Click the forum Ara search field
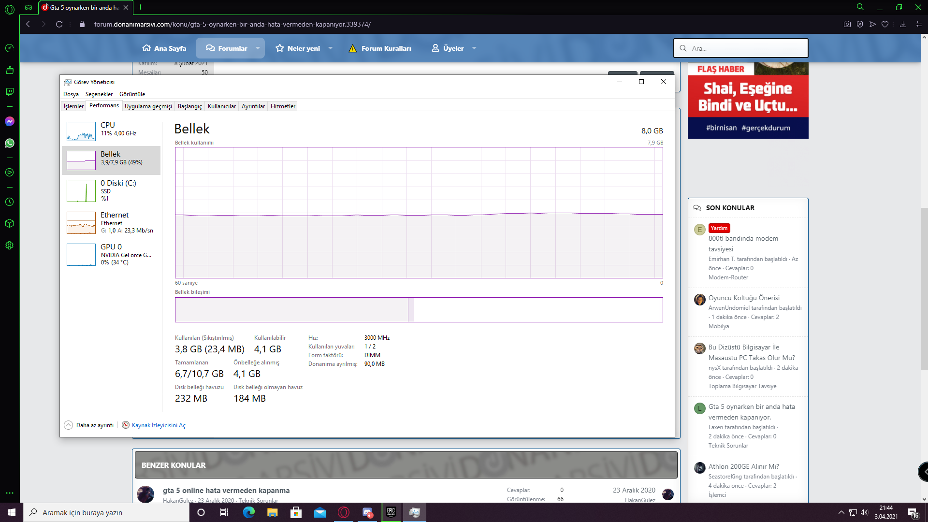 click(x=741, y=48)
